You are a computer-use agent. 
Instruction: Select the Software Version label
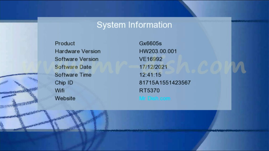click(x=76, y=59)
